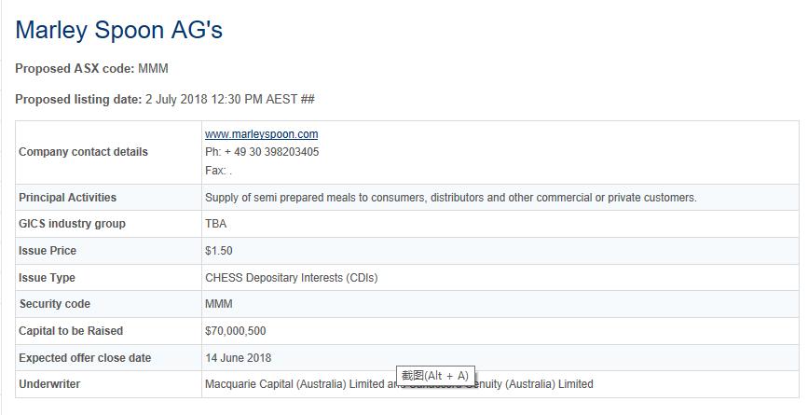Click the Principal Activities row label

pos(67,198)
